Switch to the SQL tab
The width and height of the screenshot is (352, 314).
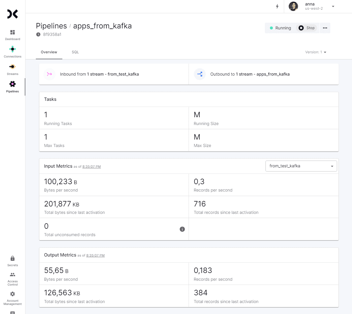[75, 52]
